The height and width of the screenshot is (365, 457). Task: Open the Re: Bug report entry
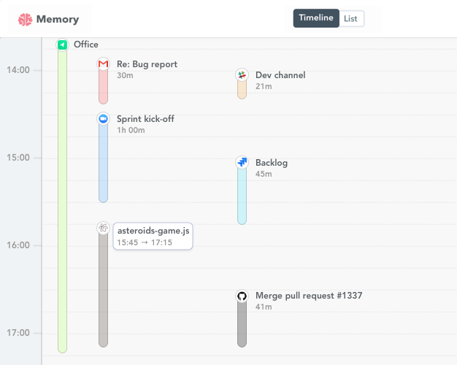[x=147, y=64]
